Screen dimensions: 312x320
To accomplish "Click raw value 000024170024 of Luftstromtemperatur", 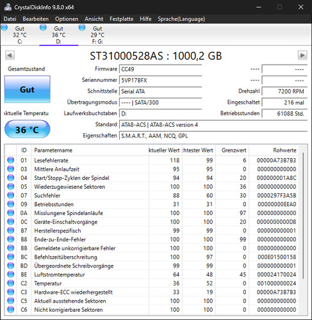I will click(x=276, y=275).
